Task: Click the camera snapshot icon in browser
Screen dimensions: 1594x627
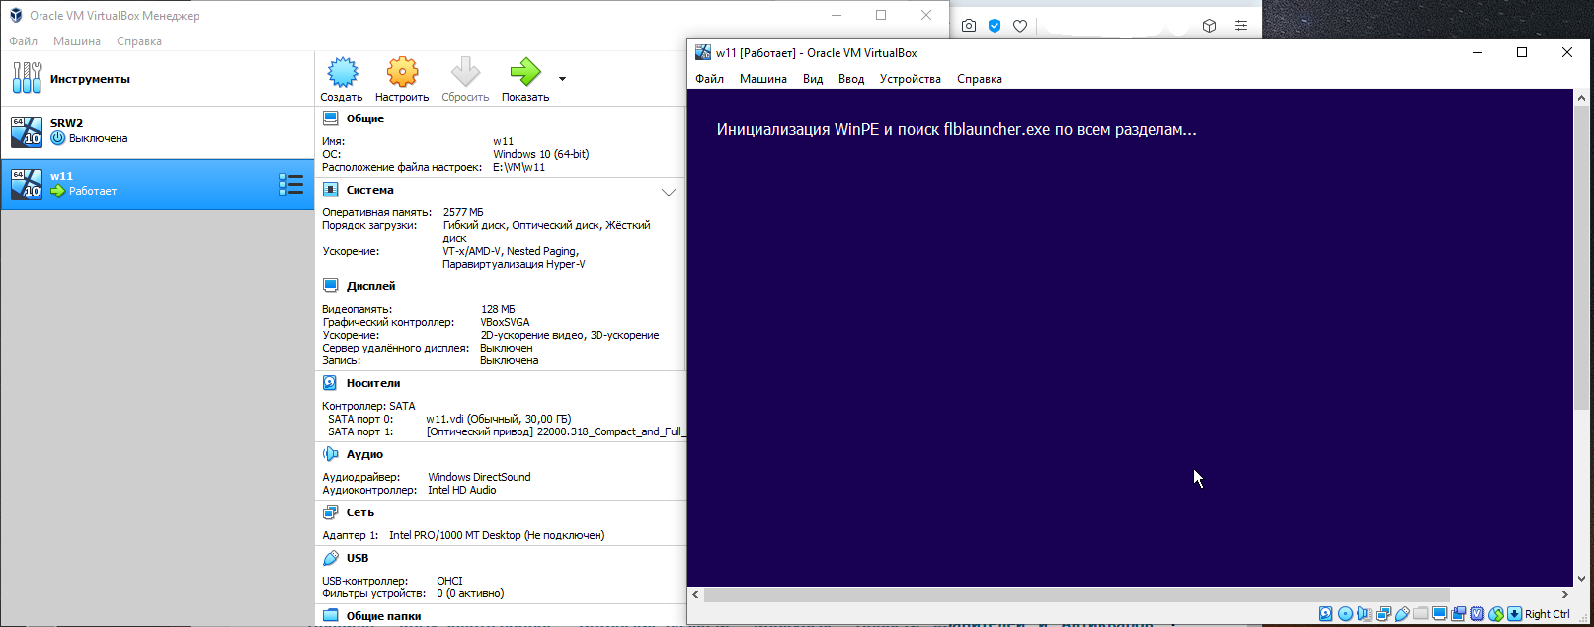Action: pos(969,26)
